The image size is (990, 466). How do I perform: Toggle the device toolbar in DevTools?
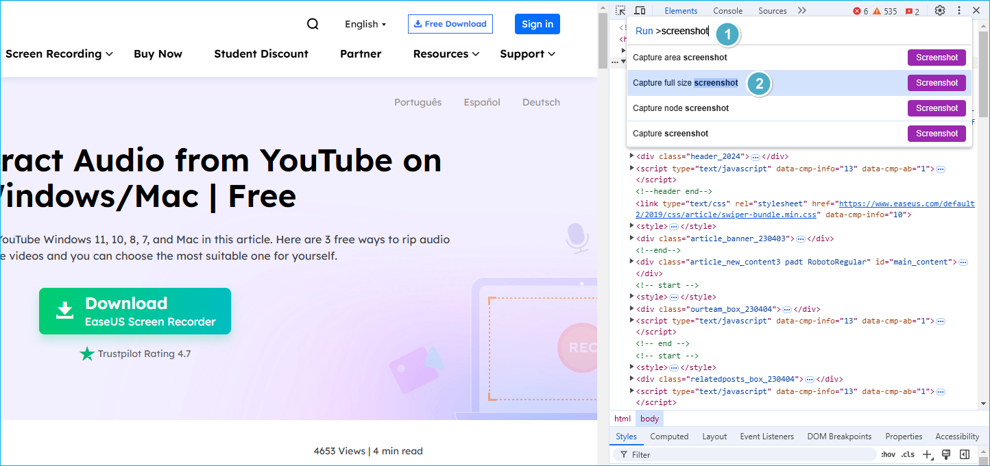640,11
